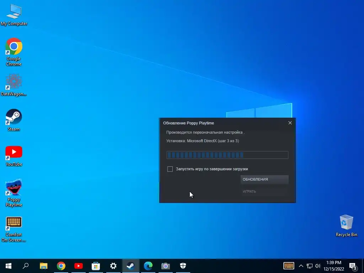The image size is (364, 273).
Task: Select the Poppy Playtime desktop shortcut
Action: click(x=14, y=193)
